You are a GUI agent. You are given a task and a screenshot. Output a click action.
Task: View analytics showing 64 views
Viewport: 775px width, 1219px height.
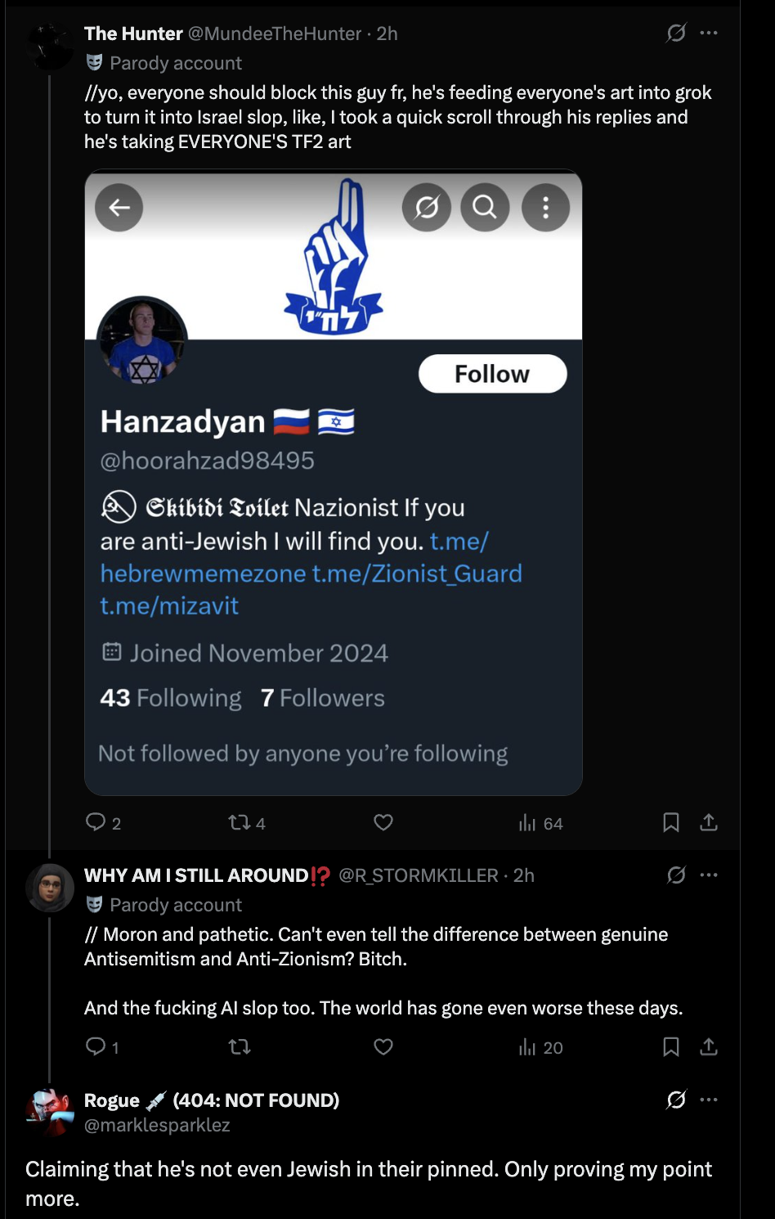pyautogui.click(x=541, y=823)
